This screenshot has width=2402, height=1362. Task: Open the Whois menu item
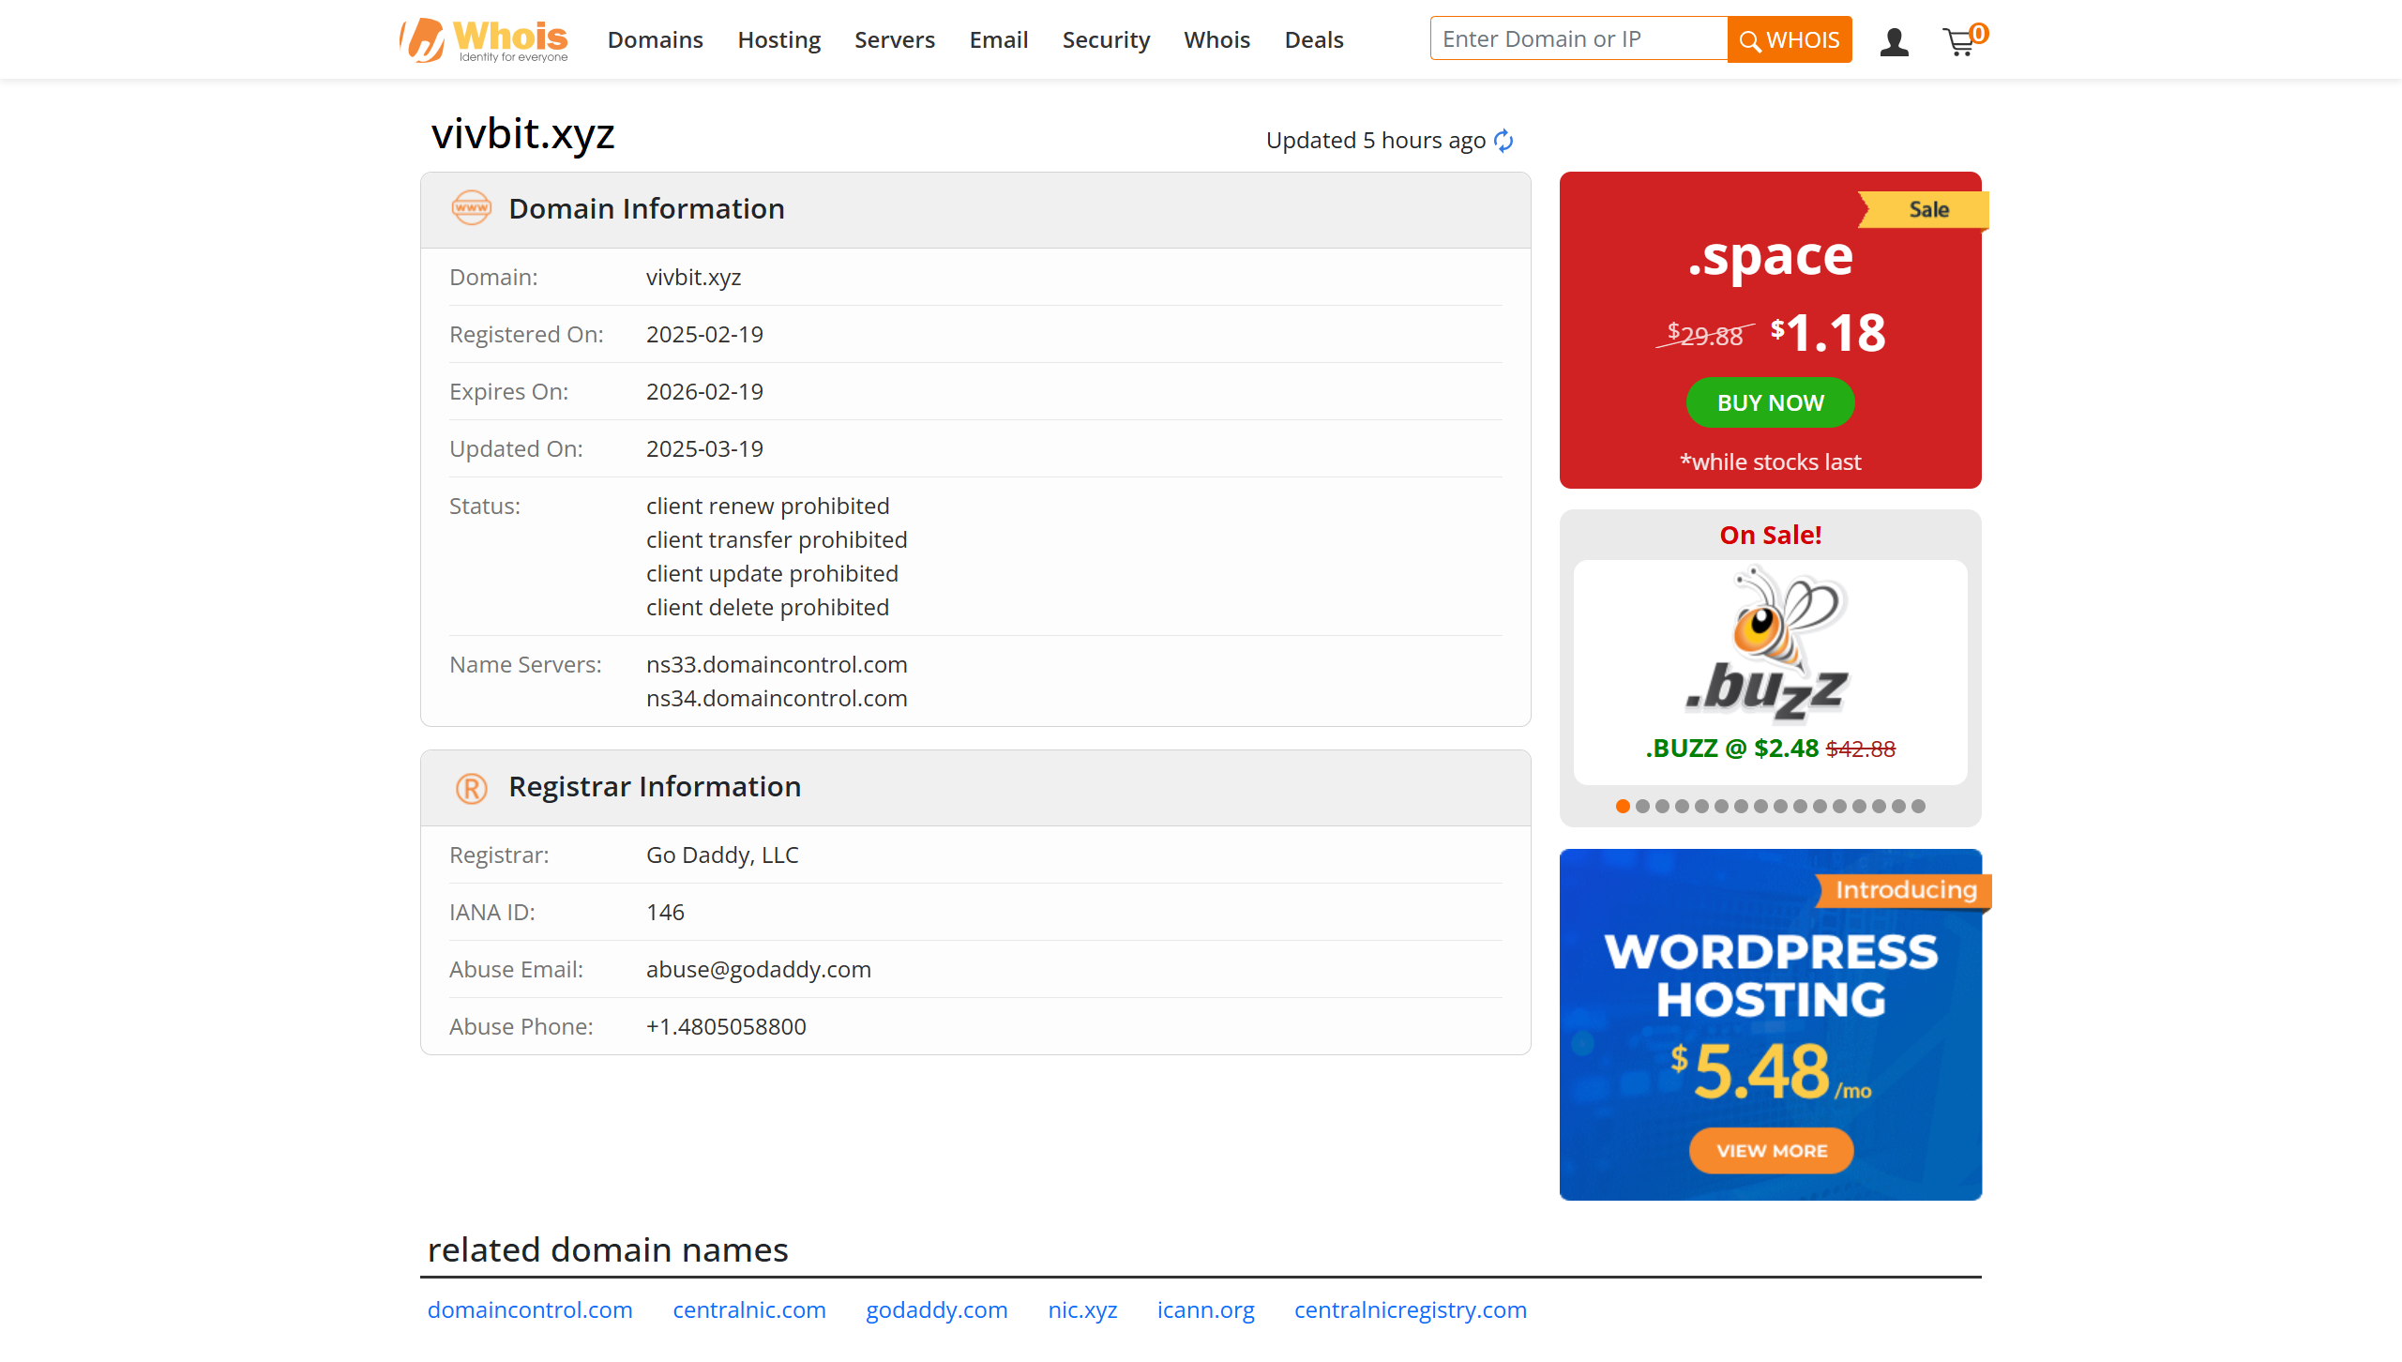(1216, 39)
